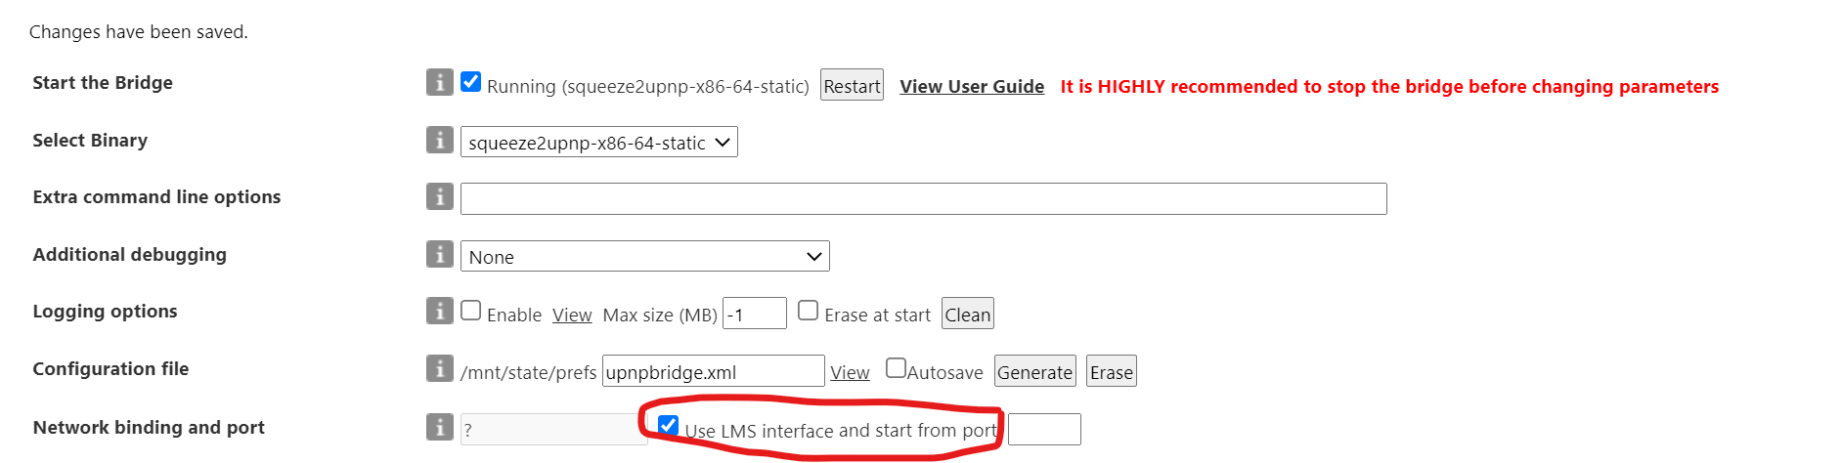Click info icon for Additional debugging
1842x463 pixels.
tap(439, 255)
